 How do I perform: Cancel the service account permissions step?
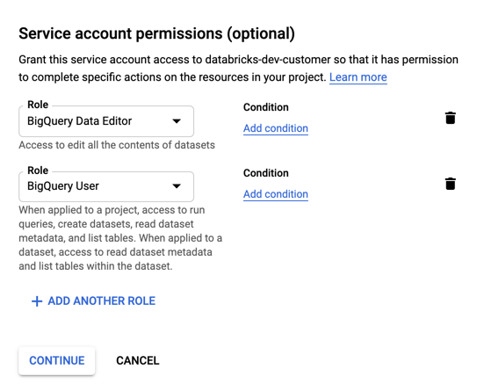[x=138, y=360]
